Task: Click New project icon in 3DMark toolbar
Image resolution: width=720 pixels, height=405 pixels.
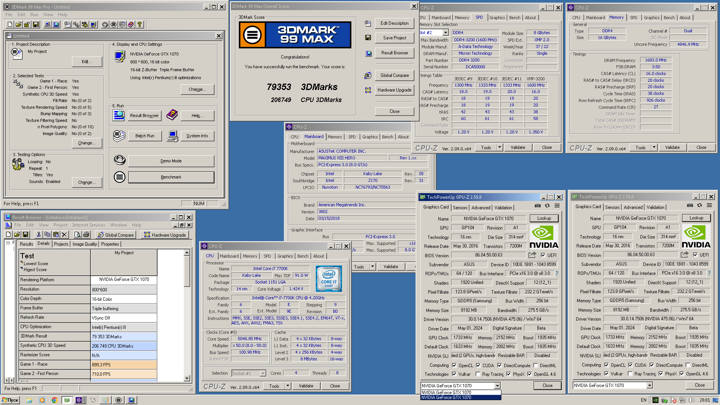Action: (10, 24)
